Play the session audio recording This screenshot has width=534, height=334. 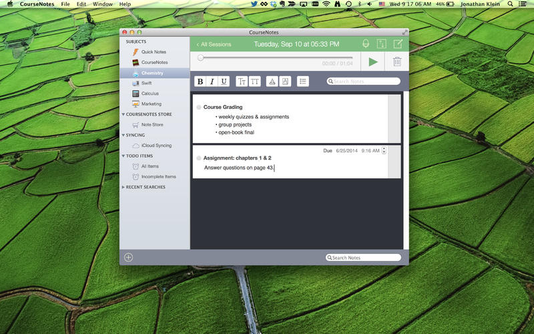373,61
